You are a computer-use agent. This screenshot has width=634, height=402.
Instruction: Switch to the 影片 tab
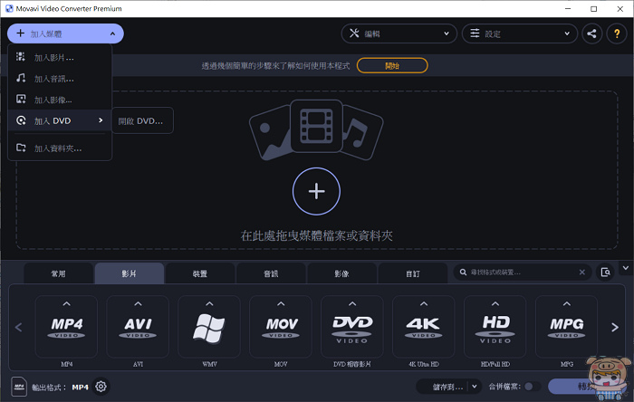coord(130,273)
